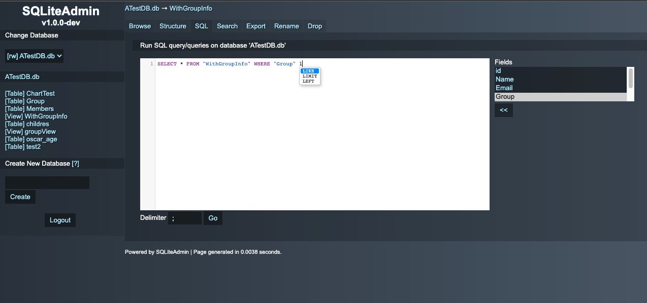Screen dimensions: 647x303
Task: Click the [?] help link
Action: click(x=75, y=163)
